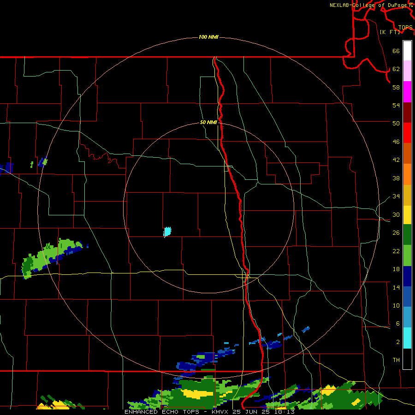415x415 pixels.
Task: Click the legend value '42'
Action: point(396,160)
